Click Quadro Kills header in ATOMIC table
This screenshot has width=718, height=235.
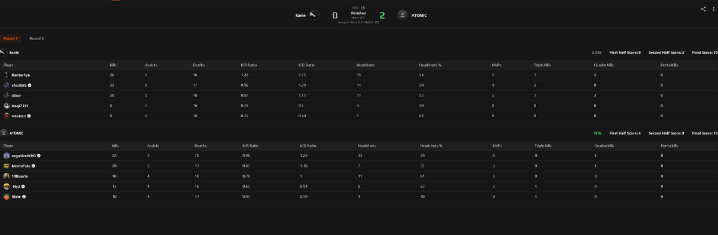point(604,145)
